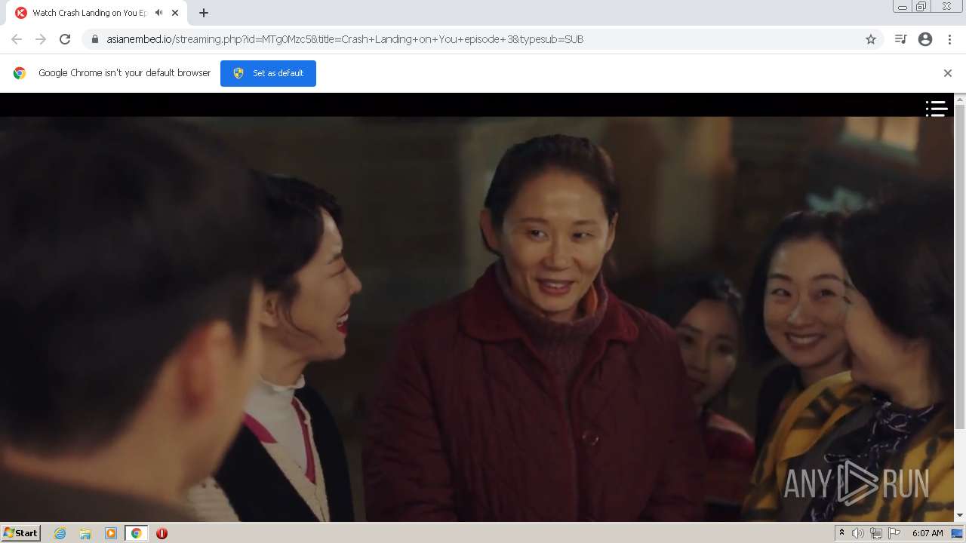Open Windows Media Player from taskbar
The image size is (966, 543).
coord(111,533)
